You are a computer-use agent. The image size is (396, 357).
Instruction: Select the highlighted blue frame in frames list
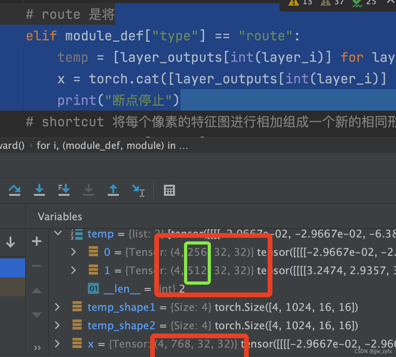coord(13,268)
